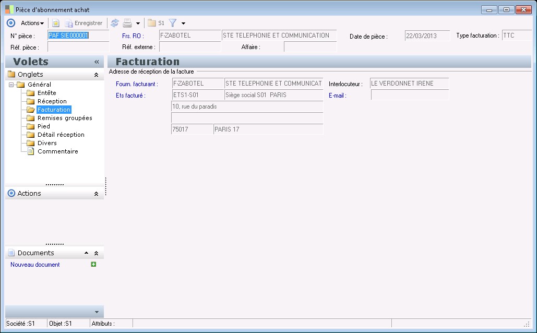Click the Fourn. facturant label link
537x333 pixels.
(137, 84)
